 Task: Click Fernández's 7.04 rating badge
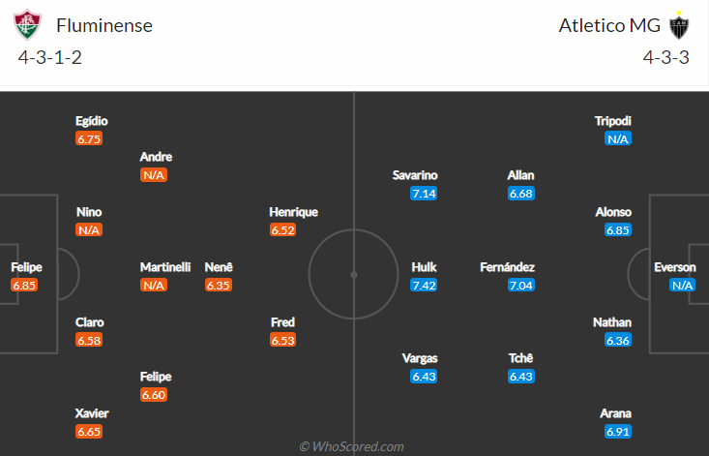521,285
